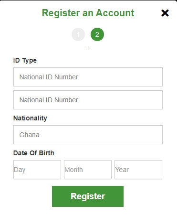Open the Year of birth box
177x215 pixels.
(x=138, y=170)
